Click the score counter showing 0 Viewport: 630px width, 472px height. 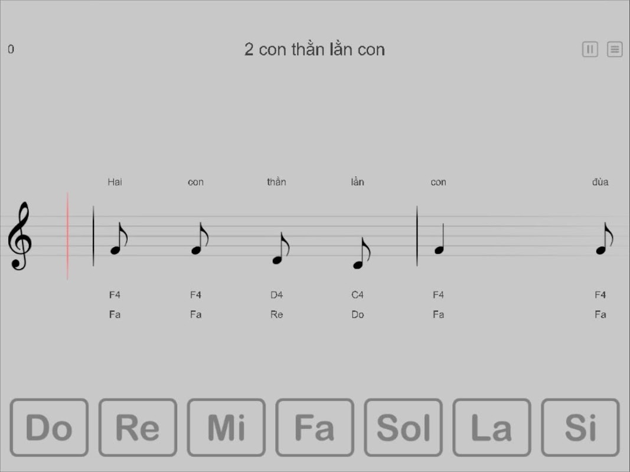tap(11, 50)
